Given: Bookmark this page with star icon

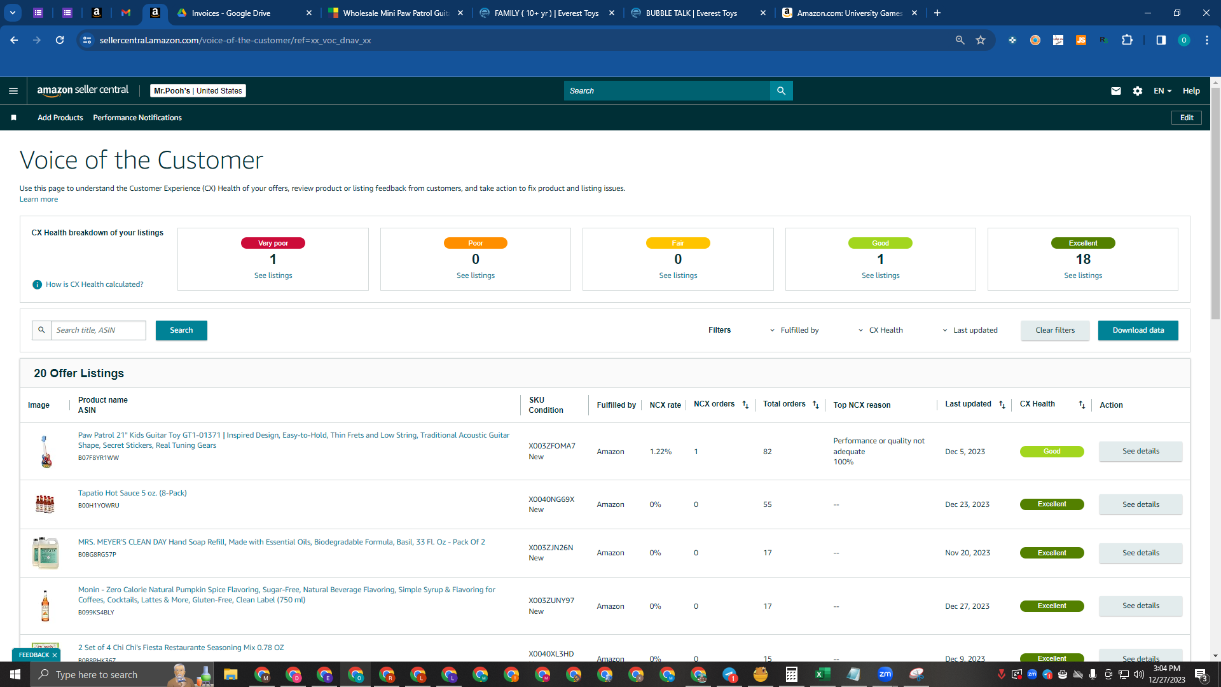Looking at the screenshot, I should tap(981, 40).
